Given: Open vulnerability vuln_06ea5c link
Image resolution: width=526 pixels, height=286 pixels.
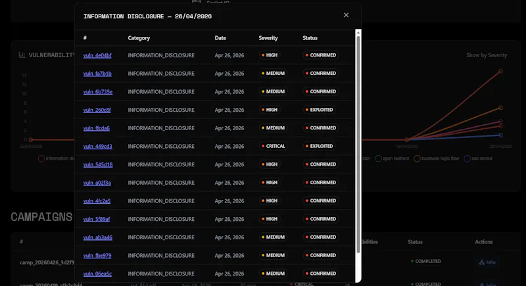Looking at the screenshot, I should [x=97, y=274].
